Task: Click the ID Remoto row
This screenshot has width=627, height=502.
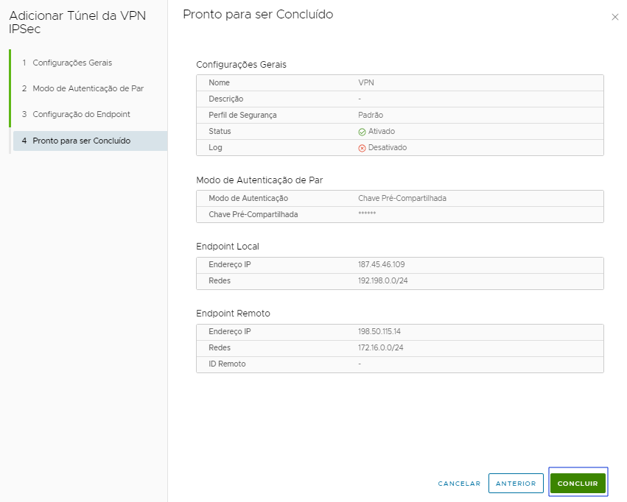Action: point(400,364)
